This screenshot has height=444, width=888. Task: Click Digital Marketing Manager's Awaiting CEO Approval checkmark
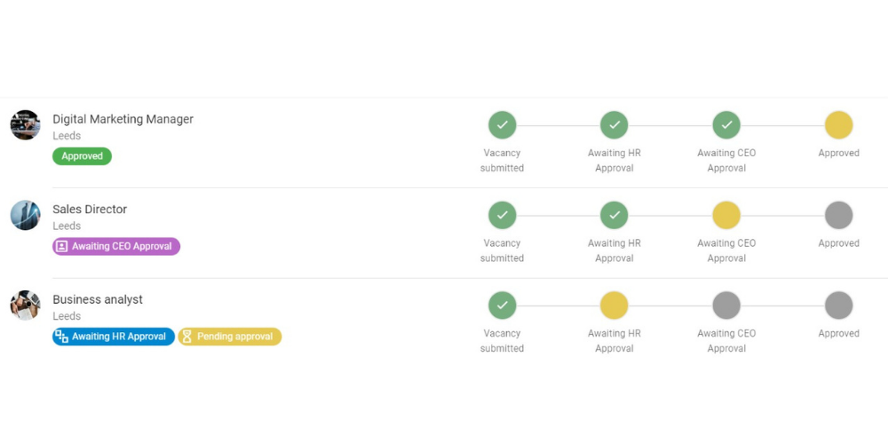(726, 125)
